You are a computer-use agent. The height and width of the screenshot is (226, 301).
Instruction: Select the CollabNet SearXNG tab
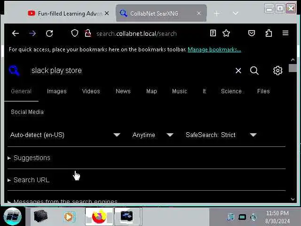pyautogui.click(x=161, y=13)
